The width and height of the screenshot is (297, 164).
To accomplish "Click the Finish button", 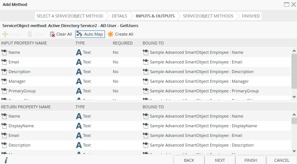I will 250,160.
